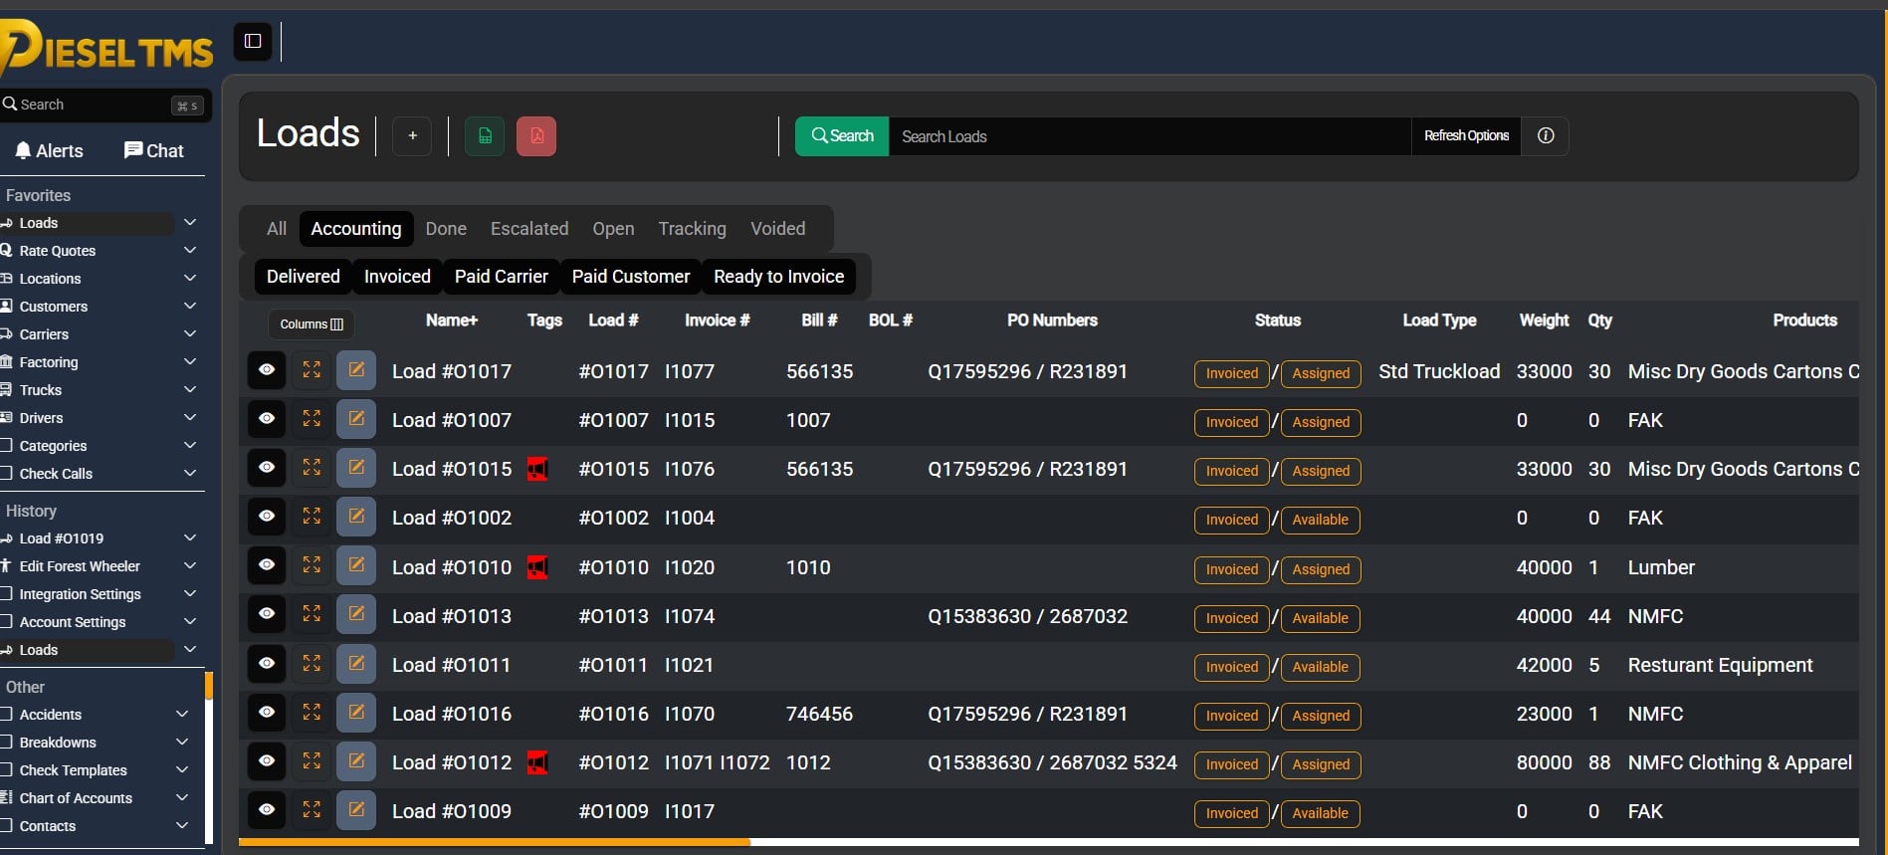View Load #O1017 with eye icon

(267, 370)
